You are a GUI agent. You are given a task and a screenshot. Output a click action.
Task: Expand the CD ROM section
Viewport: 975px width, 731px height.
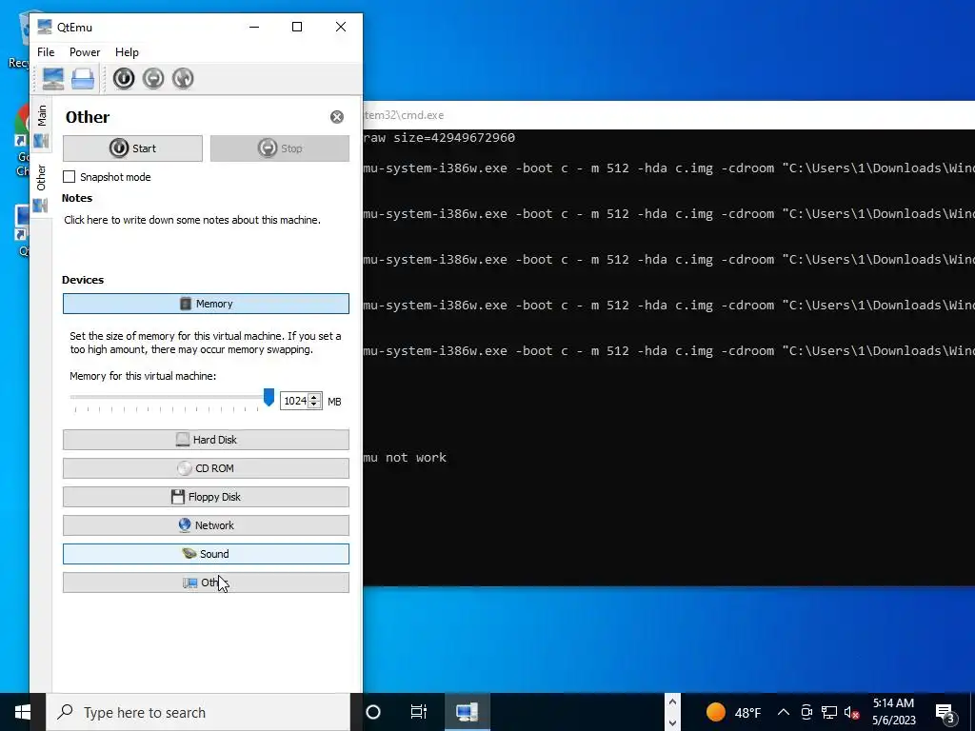click(x=206, y=468)
